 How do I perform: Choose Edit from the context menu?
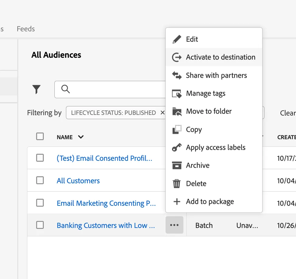click(x=214, y=39)
